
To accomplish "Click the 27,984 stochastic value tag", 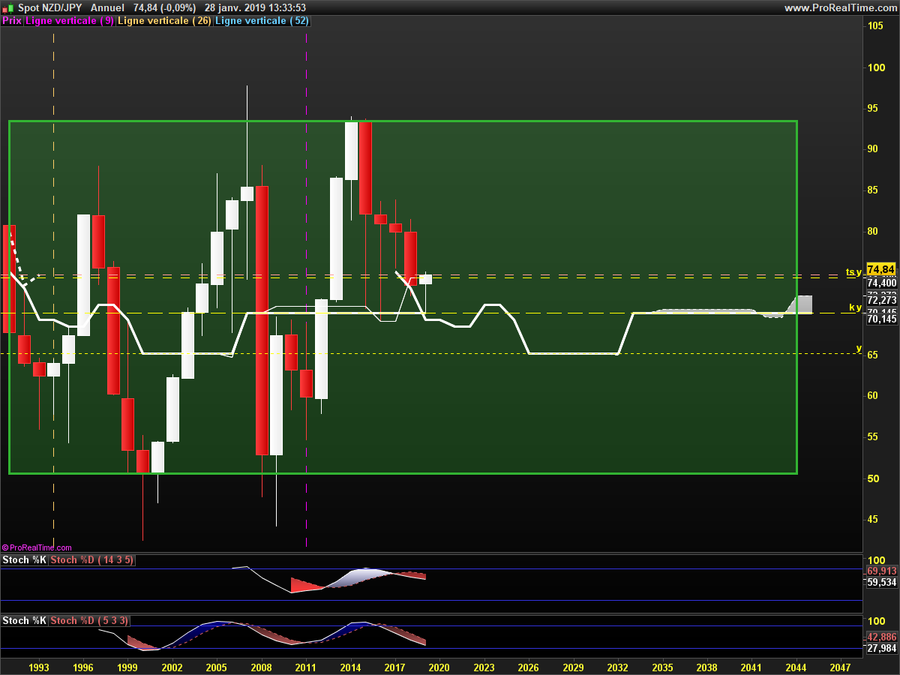I will click(881, 649).
